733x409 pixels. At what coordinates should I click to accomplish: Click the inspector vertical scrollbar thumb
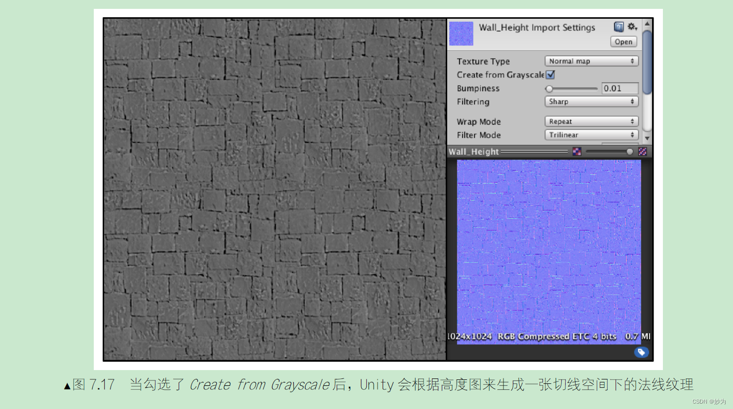tap(647, 62)
